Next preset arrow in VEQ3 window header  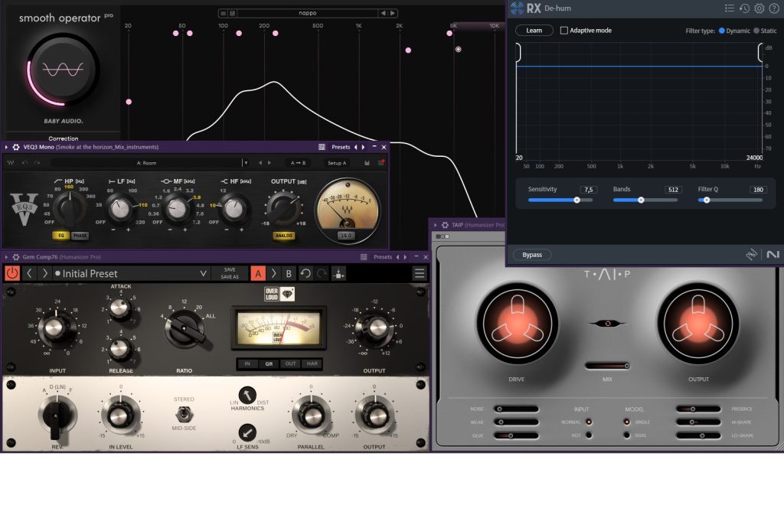point(364,147)
